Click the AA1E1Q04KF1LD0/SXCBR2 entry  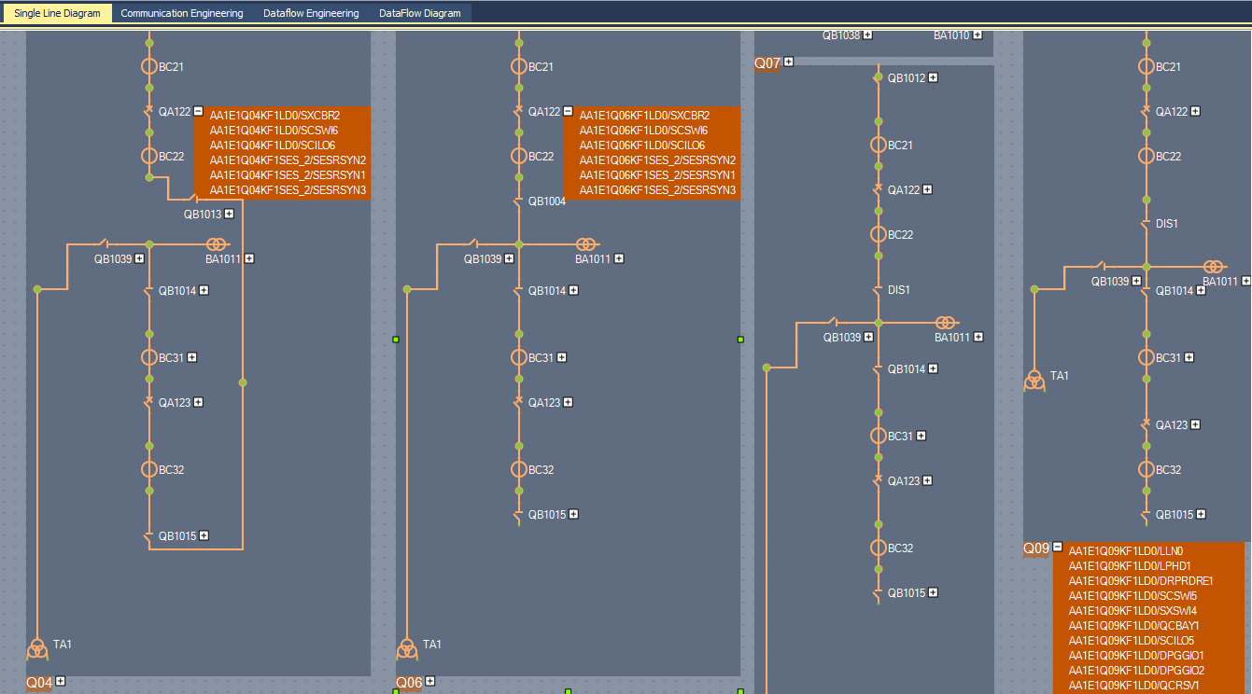click(274, 116)
